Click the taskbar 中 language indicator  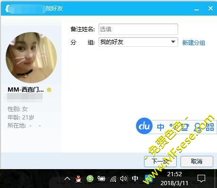(135, 179)
